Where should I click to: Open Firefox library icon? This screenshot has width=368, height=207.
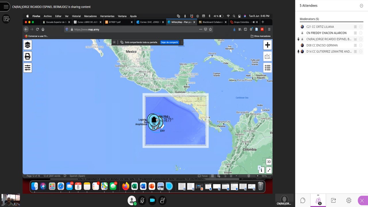click(240, 29)
